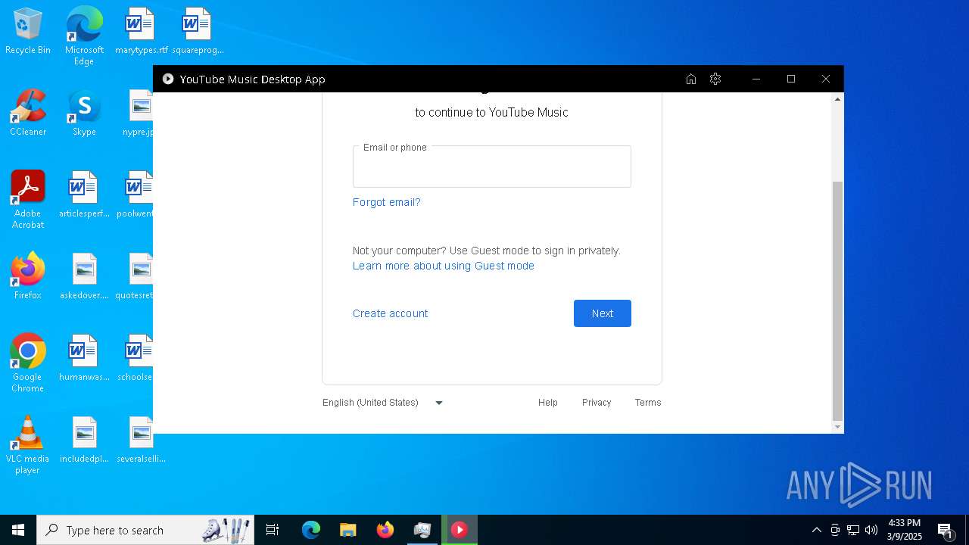The height and width of the screenshot is (545, 969).
Task: Select the Google Chrome desktop shortcut
Action: tap(28, 363)
